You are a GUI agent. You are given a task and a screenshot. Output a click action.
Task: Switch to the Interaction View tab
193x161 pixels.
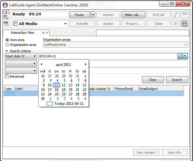(22, 33)
